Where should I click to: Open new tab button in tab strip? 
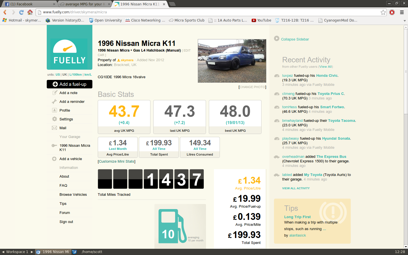172,4
